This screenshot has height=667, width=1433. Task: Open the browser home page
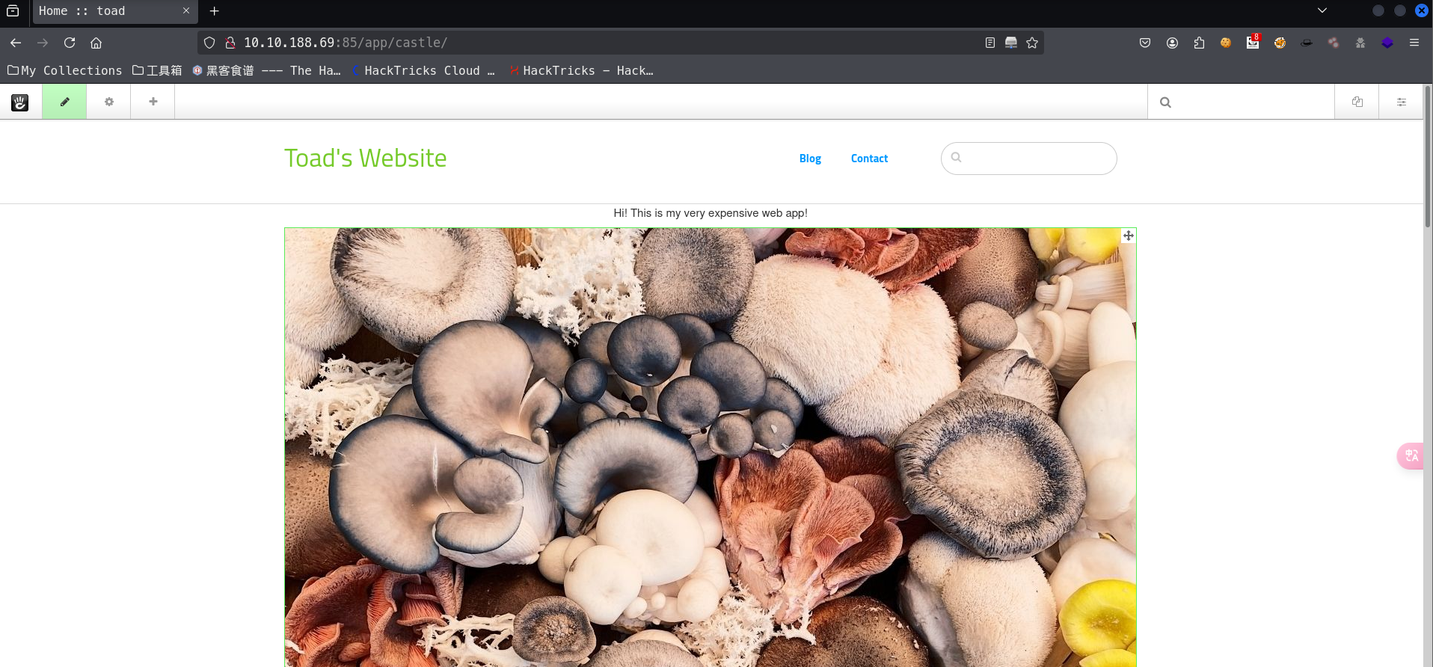pos(96,43)
